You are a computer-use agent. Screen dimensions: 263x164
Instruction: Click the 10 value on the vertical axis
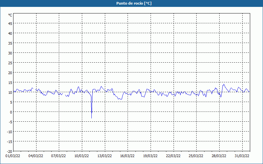(10, 92)
